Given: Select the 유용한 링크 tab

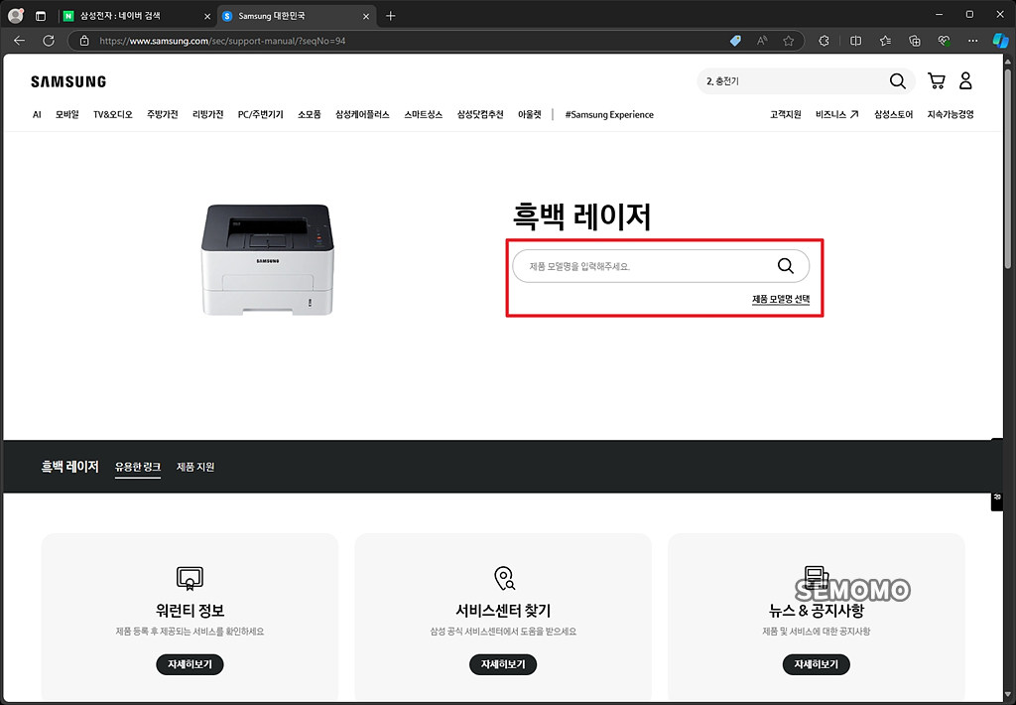Looking at the screenshot, I should (x=138, y=467).
